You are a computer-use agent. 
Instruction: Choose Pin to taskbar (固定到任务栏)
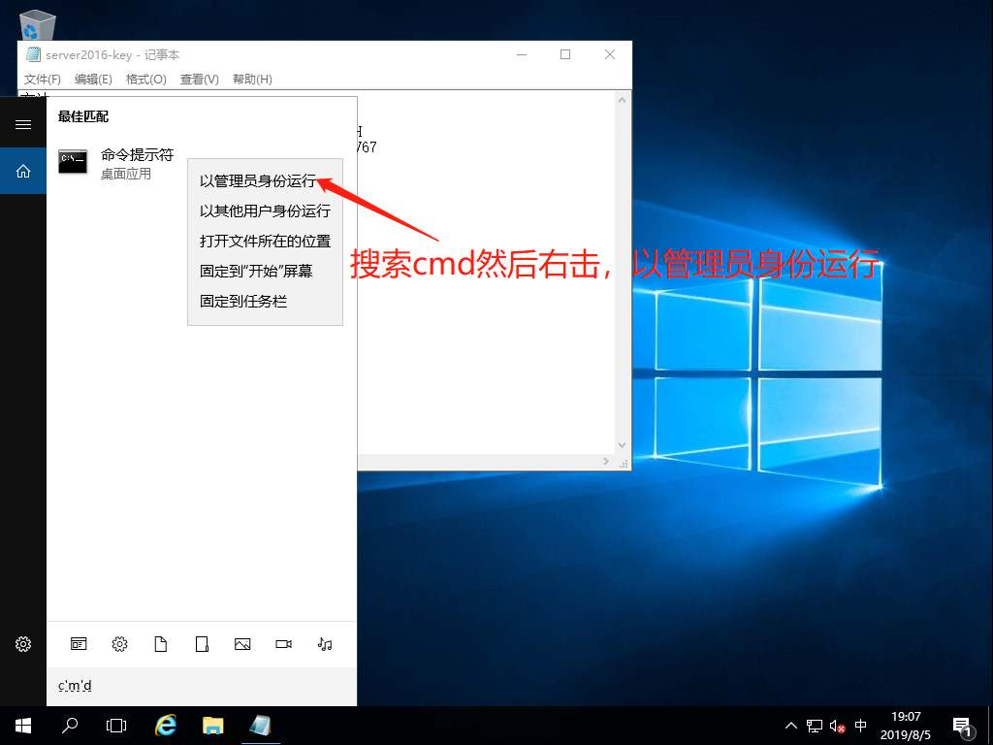266,302
